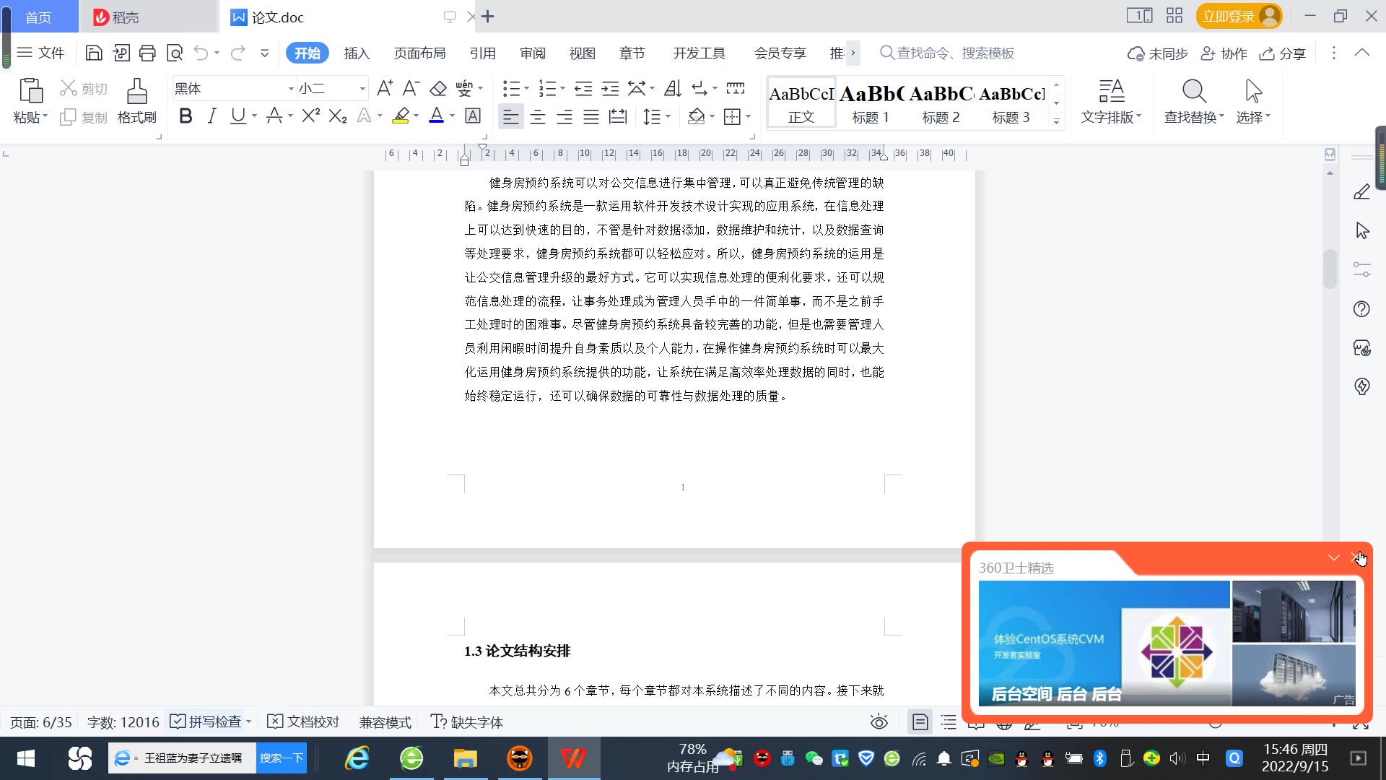Switch to the 页面布局 tab
Viewport: 1386px width, 780px height.
tap(419, 53)
